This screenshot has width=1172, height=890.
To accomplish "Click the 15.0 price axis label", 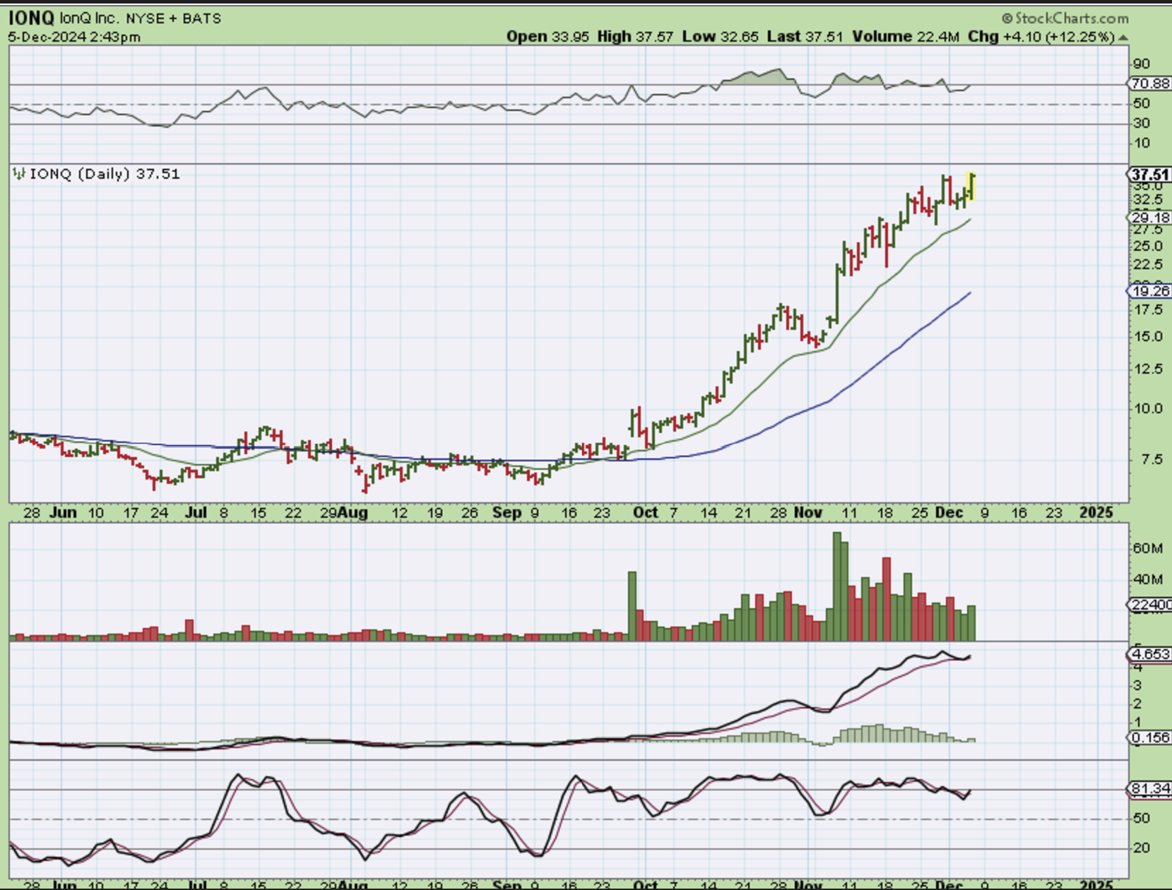I will click(1147, 337).
